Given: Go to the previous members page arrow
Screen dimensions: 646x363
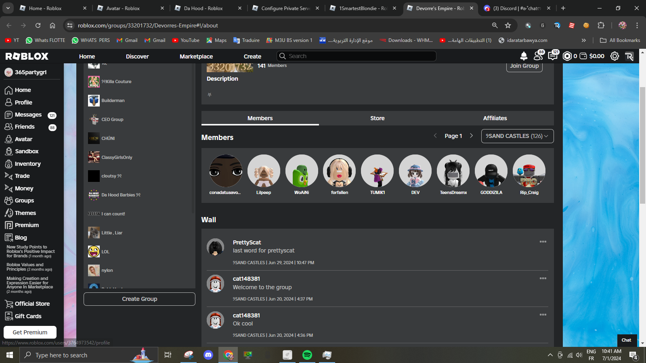Looking at the screenshot, I should (435, 136).
